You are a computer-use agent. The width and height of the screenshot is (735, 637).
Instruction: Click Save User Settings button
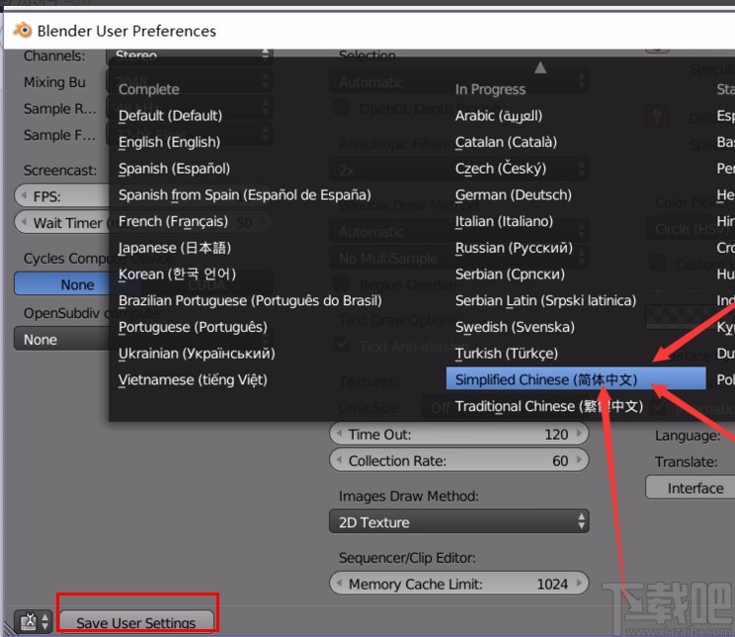pos(136,621)
